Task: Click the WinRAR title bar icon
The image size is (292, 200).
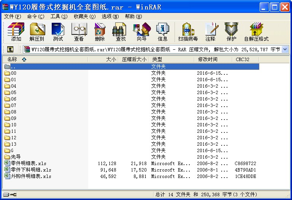Action: tap(5, 7)
